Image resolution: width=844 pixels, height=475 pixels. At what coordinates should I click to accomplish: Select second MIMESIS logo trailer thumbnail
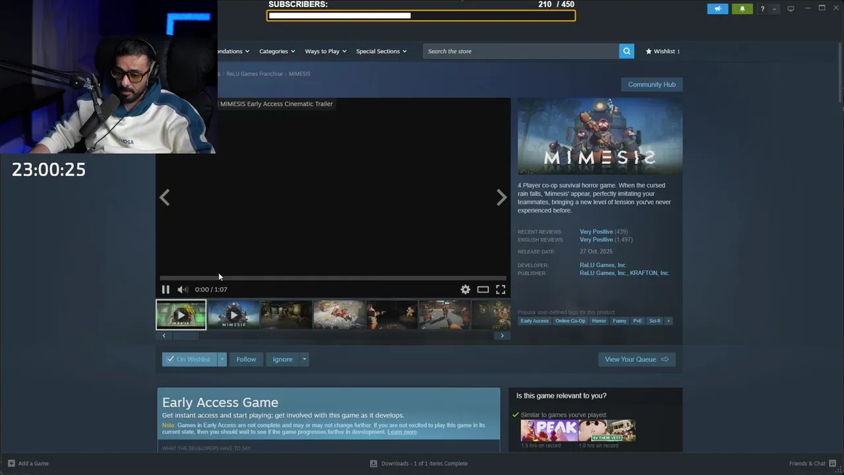coord(233,315)
